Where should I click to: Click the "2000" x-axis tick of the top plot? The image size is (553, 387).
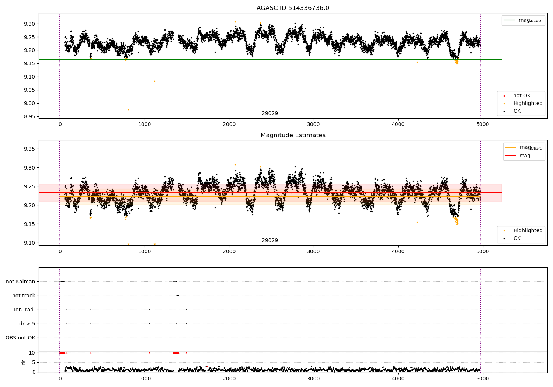click(229, 125)
